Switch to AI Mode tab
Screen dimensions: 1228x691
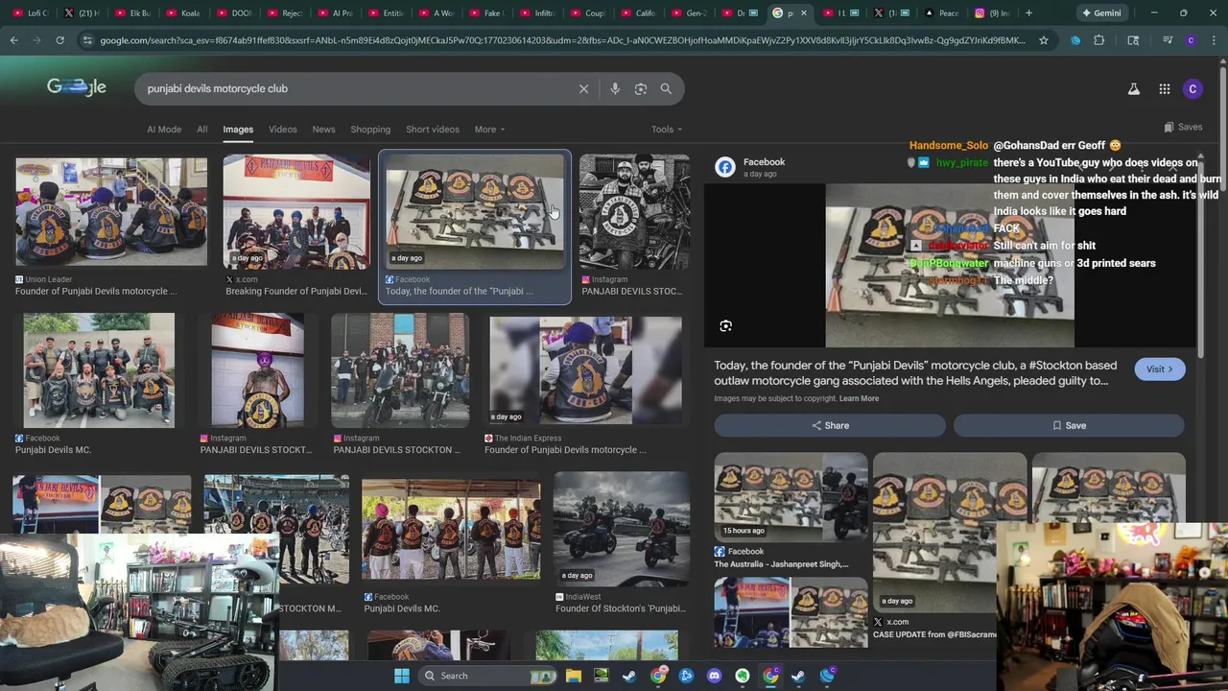[x=164, y=130]
